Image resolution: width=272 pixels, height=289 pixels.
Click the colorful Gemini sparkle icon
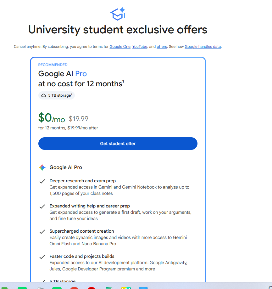[42, 167]
